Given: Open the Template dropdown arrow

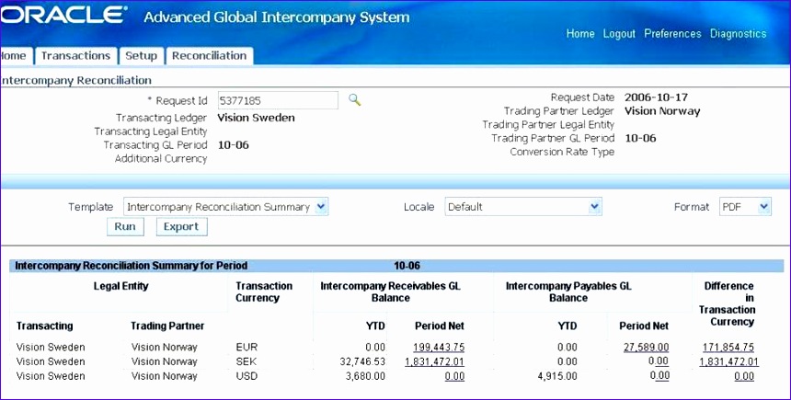Looking at the screenshot, I should click(x=321, y=206).
